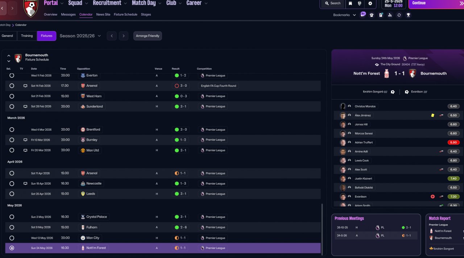This screenshot has width=464, height=258.
Task: Switch to the Overview tab
Action: click(50, 14)
